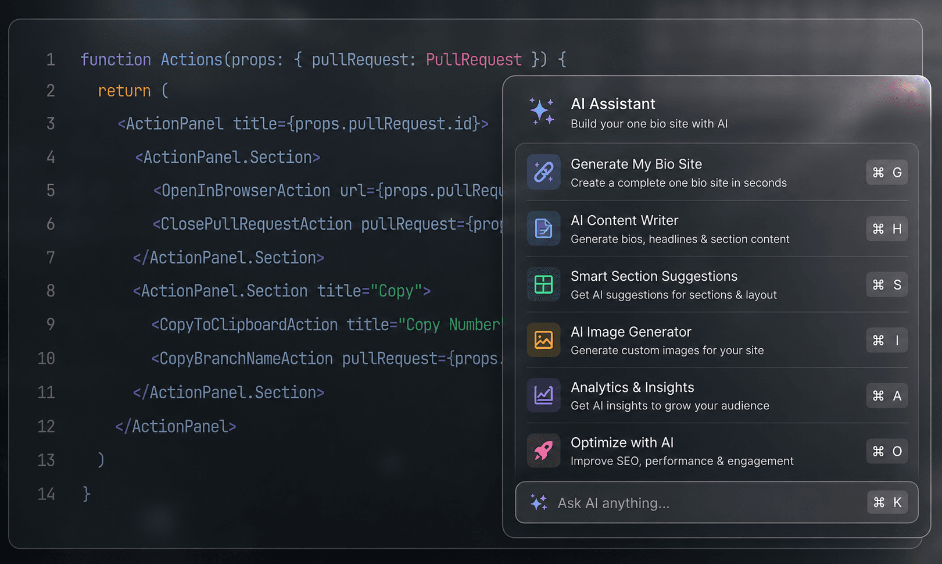The image size is (942, 564).
Task: Focus the Ask AI anything input
Action: [x=717, y=502]
